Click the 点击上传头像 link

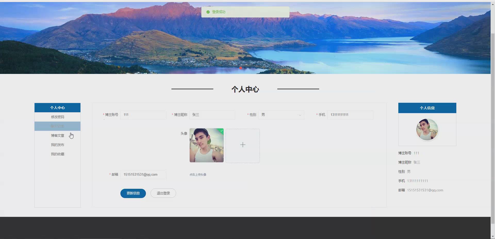(197, 174)
